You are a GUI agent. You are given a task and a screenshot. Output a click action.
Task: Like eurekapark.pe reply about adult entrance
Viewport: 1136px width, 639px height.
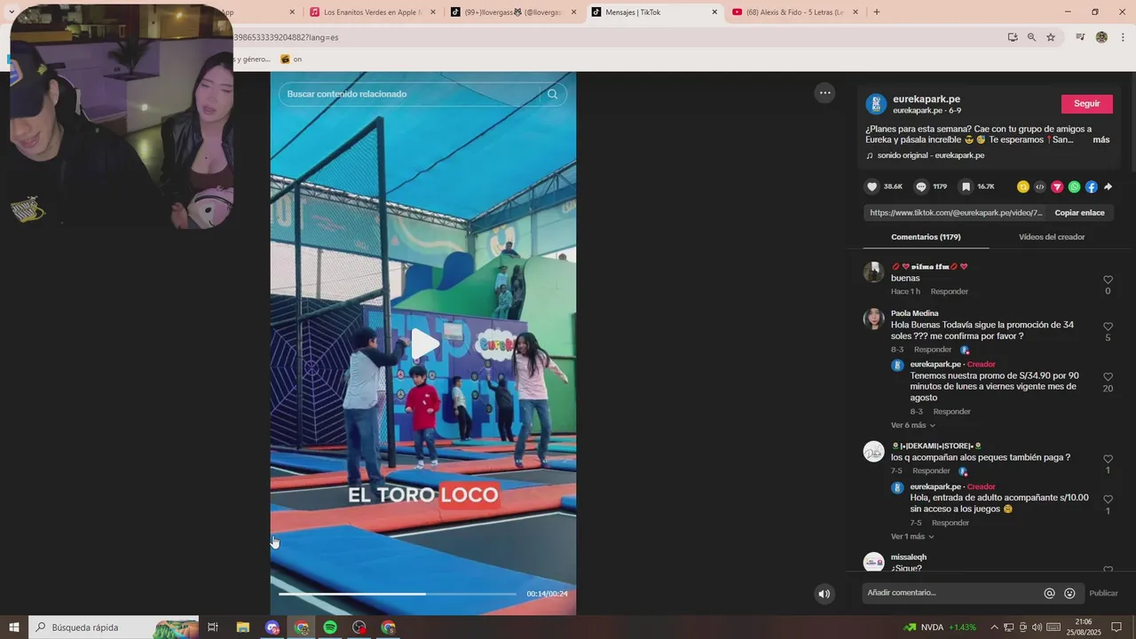[x=1108, y=500]
